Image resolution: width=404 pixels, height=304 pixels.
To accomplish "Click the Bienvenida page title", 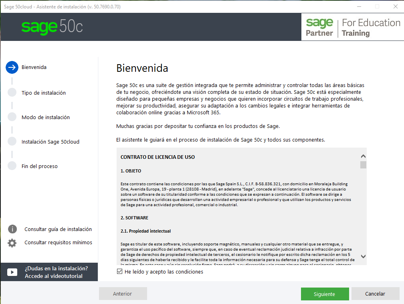I will point(142,68).
